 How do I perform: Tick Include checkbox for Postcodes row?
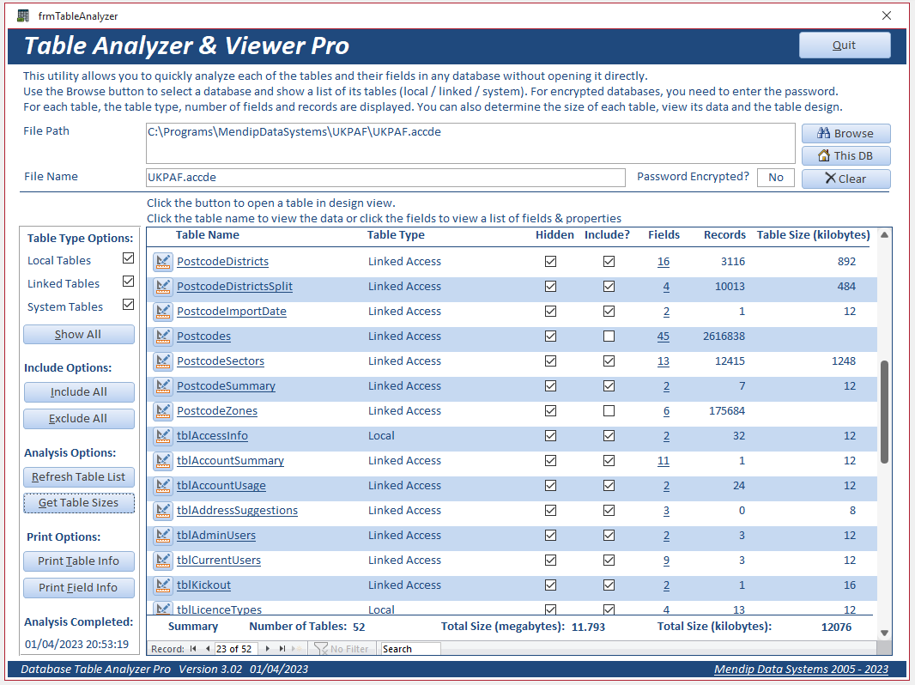[609, 336]
